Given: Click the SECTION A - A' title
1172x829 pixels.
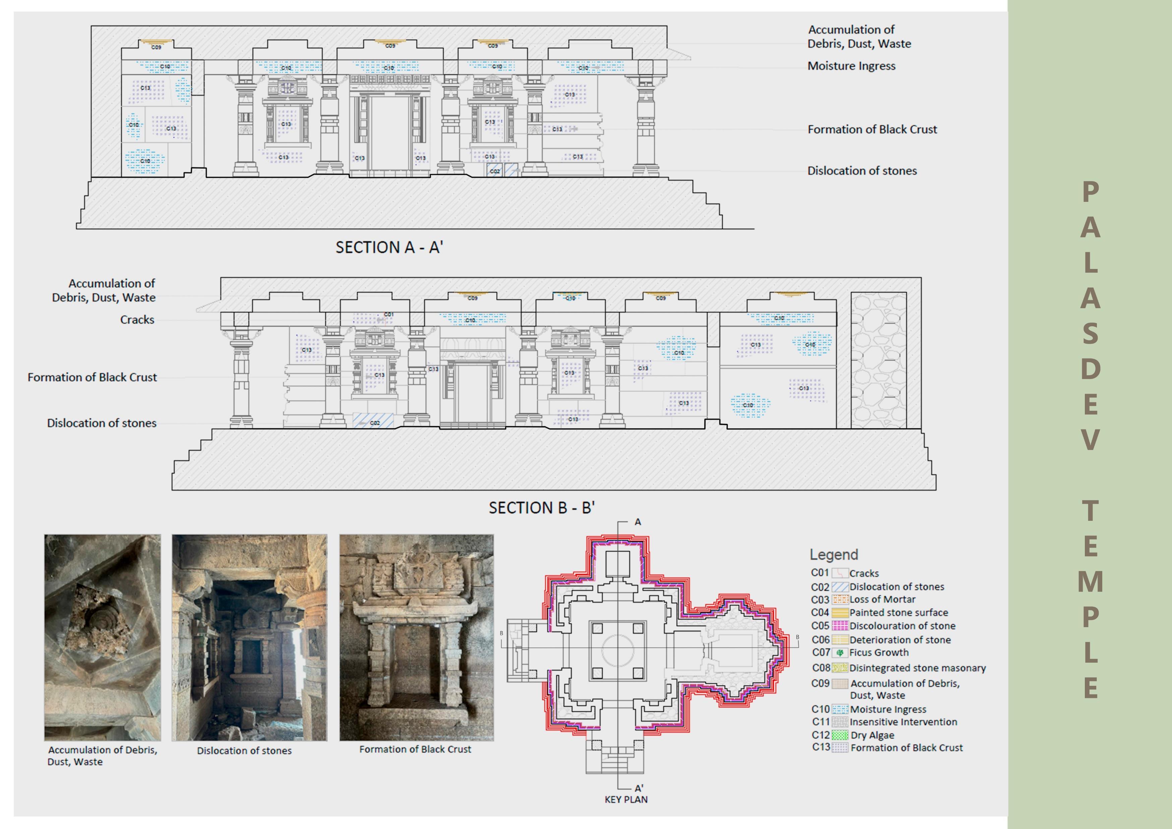Looking at the screenshot, I should point(389,248).
